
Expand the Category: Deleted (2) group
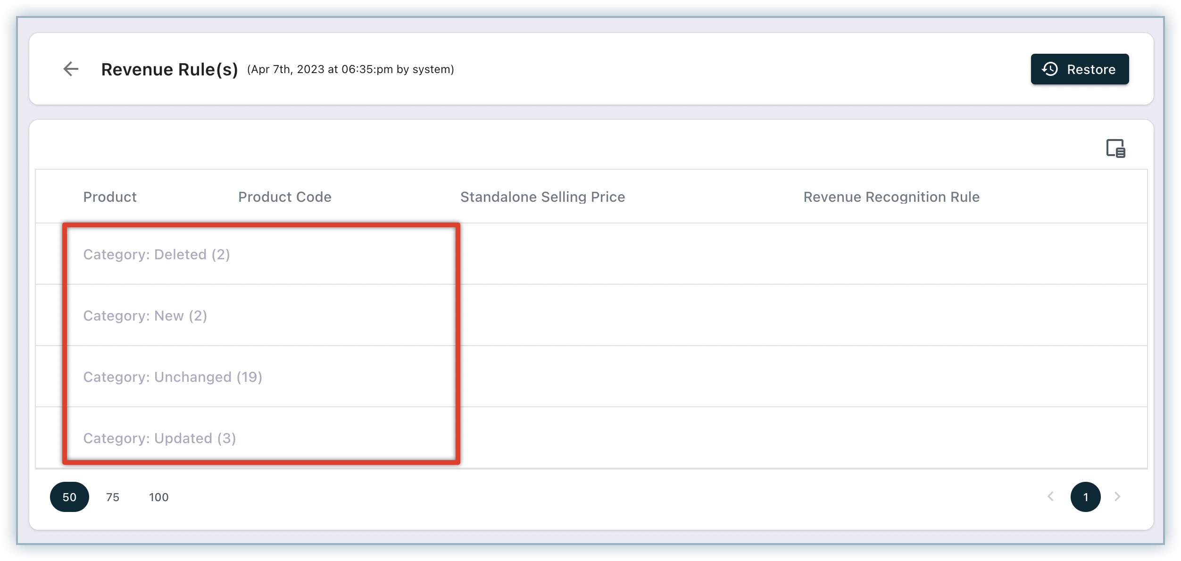[x=156, y=255]
